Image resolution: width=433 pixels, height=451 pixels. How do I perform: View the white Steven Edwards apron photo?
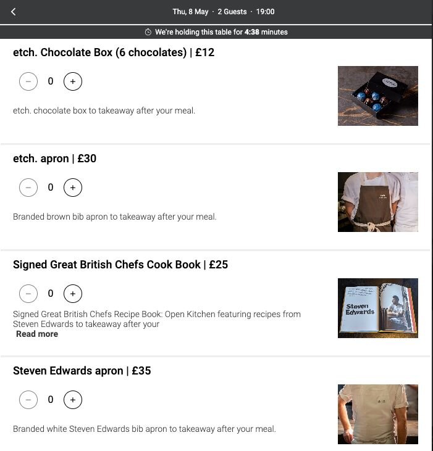(378, 414)
